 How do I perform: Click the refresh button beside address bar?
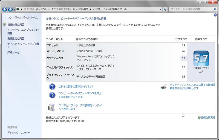coord(165,9)
